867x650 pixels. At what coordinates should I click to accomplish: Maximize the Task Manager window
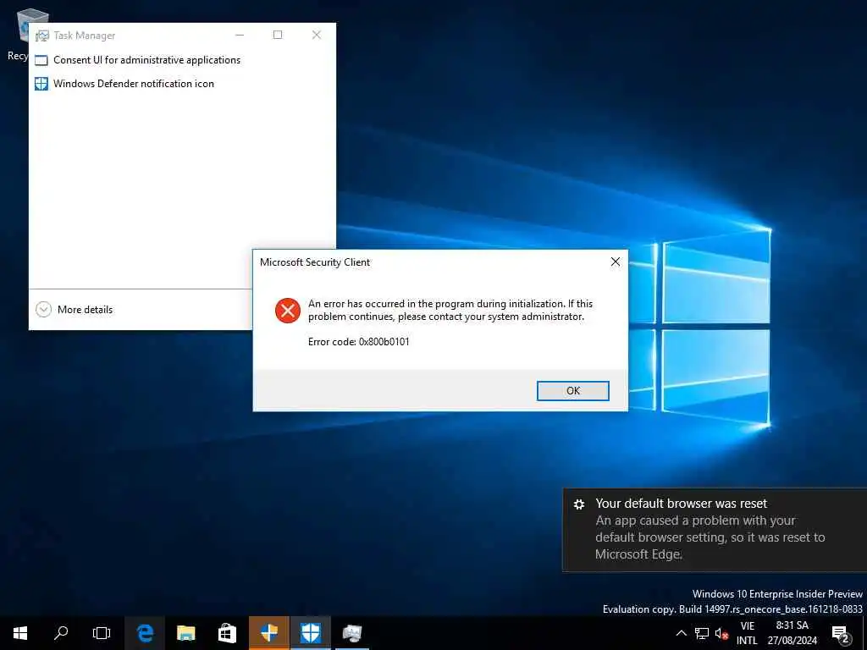278,35
